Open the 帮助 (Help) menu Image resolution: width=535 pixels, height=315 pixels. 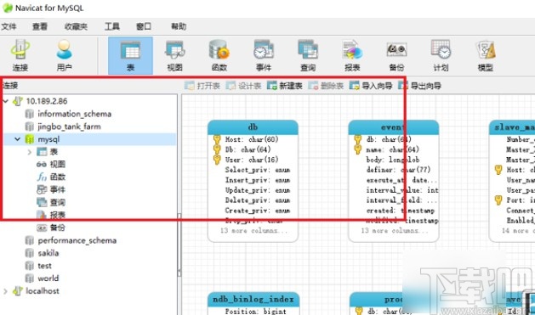pyautogui.click(x=179, y=26)
